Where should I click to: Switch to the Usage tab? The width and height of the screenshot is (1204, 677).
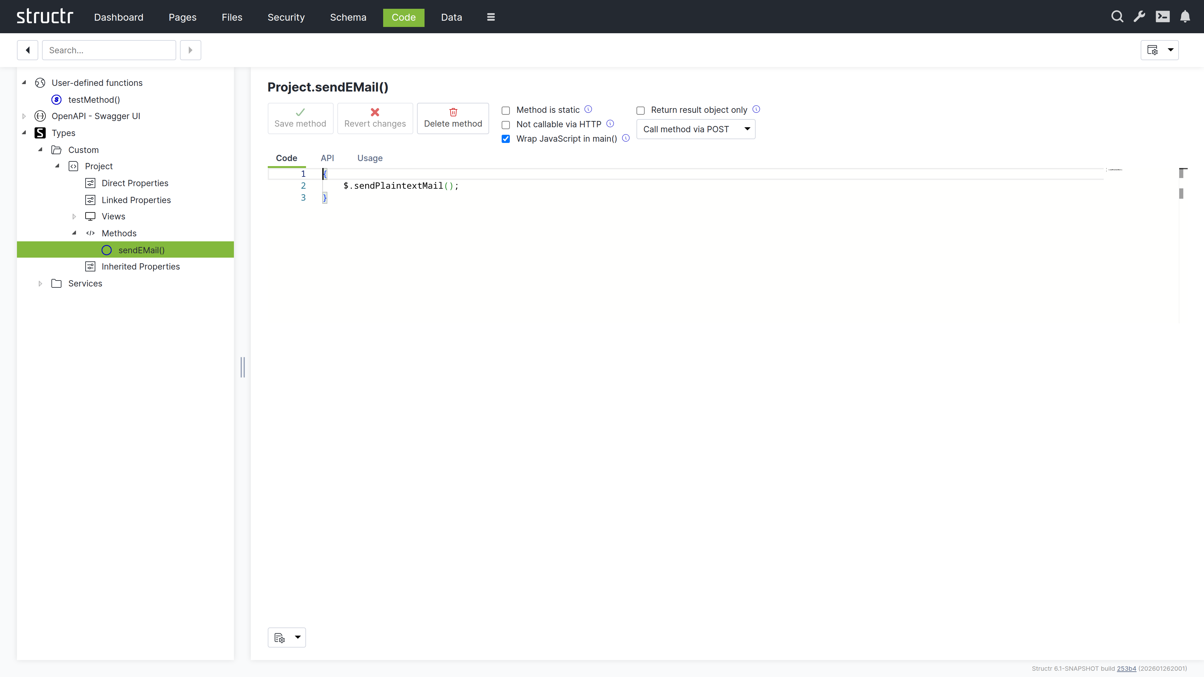point(370,158)
